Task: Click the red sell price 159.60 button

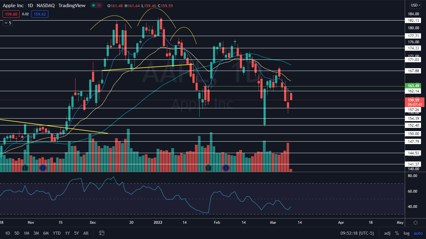Action: pyautogui.click(x=12, y=14)
